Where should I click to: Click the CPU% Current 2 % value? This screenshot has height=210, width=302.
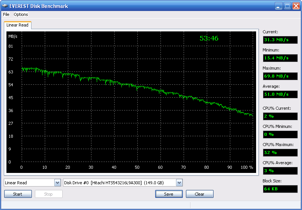point(280,116)
